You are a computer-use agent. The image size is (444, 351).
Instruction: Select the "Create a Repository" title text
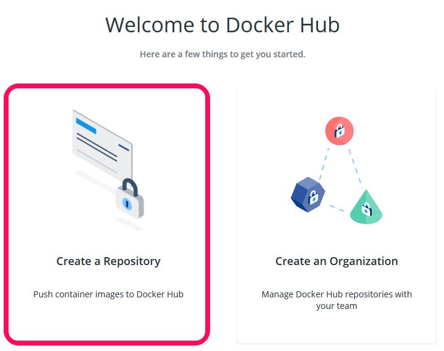[108, 261]
